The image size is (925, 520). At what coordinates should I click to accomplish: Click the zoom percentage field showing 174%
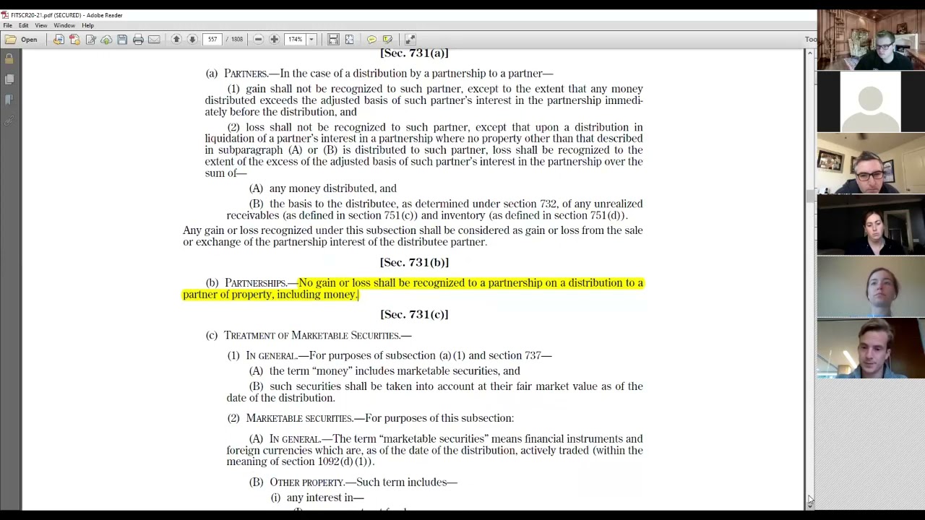[x=296, y=39]
